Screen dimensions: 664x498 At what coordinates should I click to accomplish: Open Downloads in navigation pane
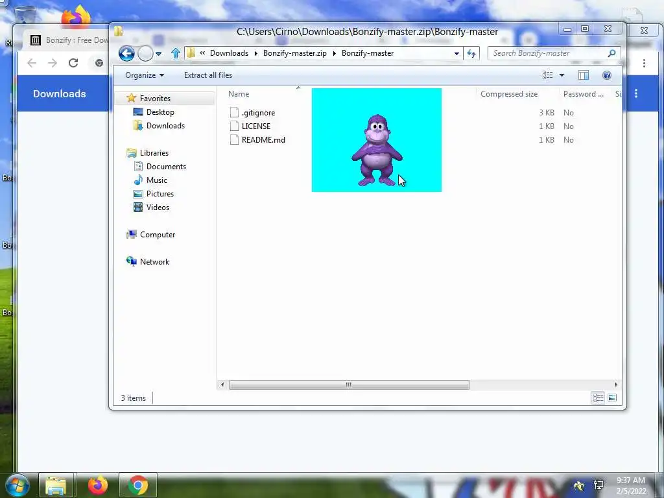pyautogui.click(x=165, y=126)
